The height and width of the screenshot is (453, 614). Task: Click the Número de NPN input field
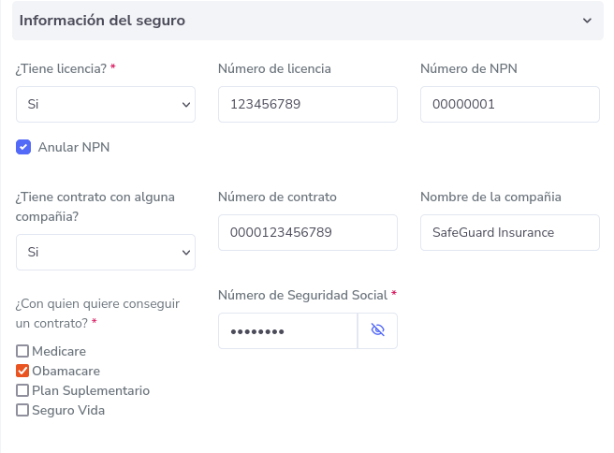pos(509,105)
